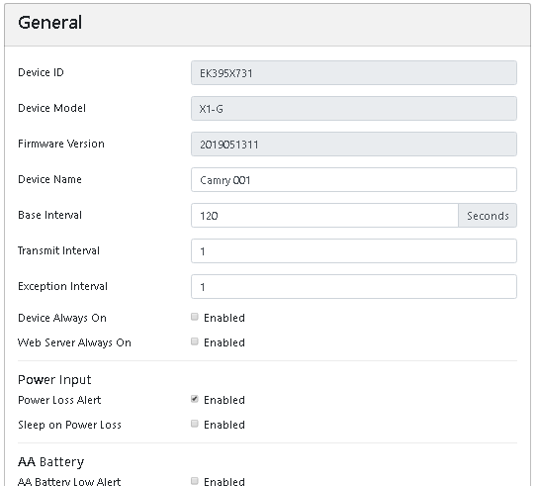Click the Device Model field X1-G
Viewport: 537px width, 486px height.
click(354, 109)
